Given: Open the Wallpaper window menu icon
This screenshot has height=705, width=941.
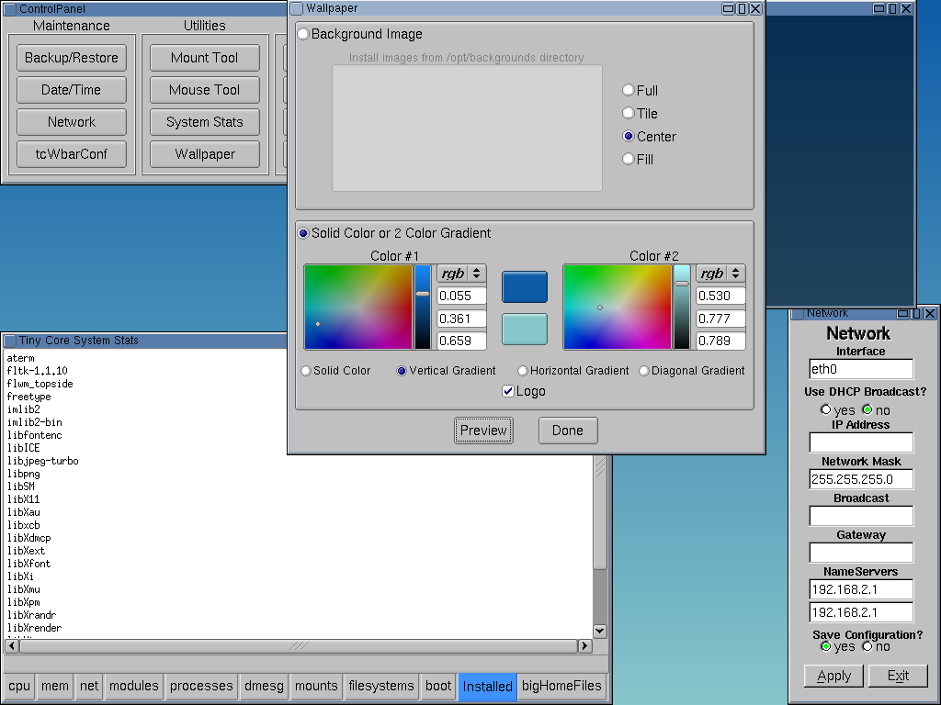Looking at the screenshot, I should coord(297,8).
